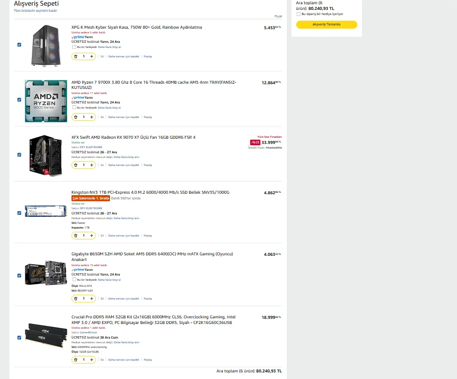Click trash icon for XFX Radeon RX 9070 XT
Screen dimensions: 457x379
pyautogui.click(x=76, y=165)
